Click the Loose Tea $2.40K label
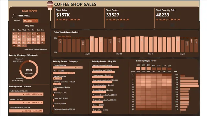The width and height of the screenshot is (207, 116). click(x=60, y=98)
